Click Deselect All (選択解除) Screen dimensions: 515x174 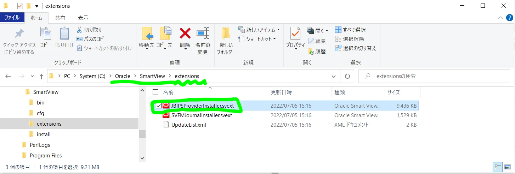point(349,39)
